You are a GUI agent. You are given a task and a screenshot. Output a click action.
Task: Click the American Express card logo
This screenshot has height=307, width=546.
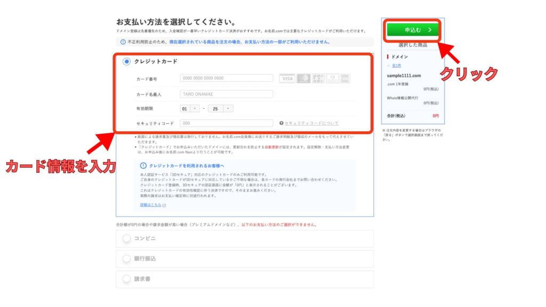pos(345,79)
